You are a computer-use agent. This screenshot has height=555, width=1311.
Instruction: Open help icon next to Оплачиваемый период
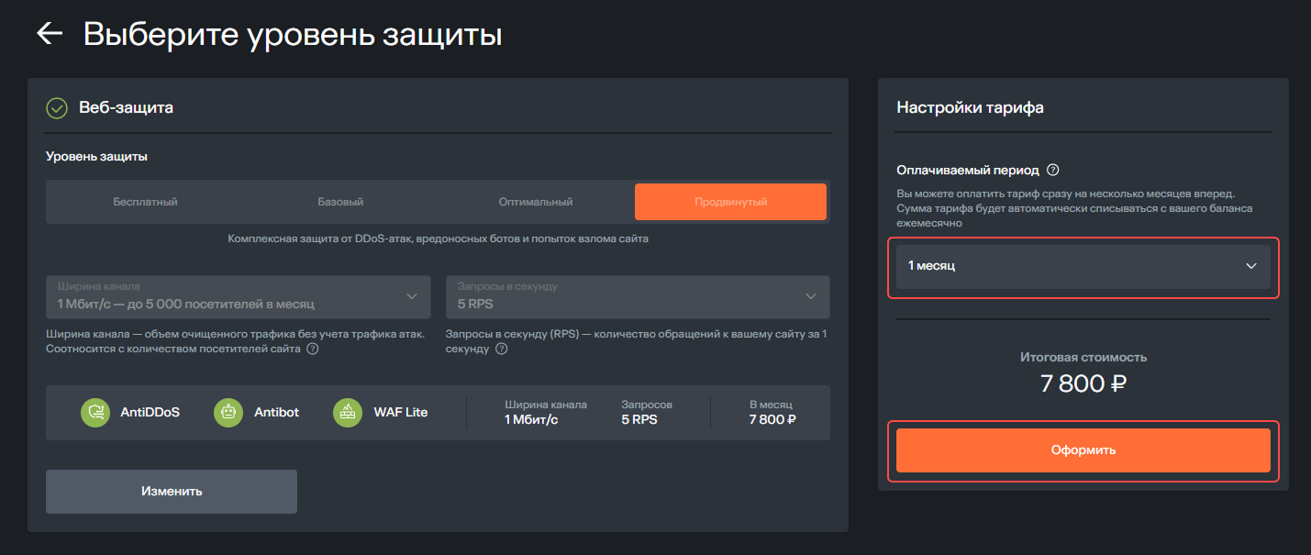[x=1053, y=170]
